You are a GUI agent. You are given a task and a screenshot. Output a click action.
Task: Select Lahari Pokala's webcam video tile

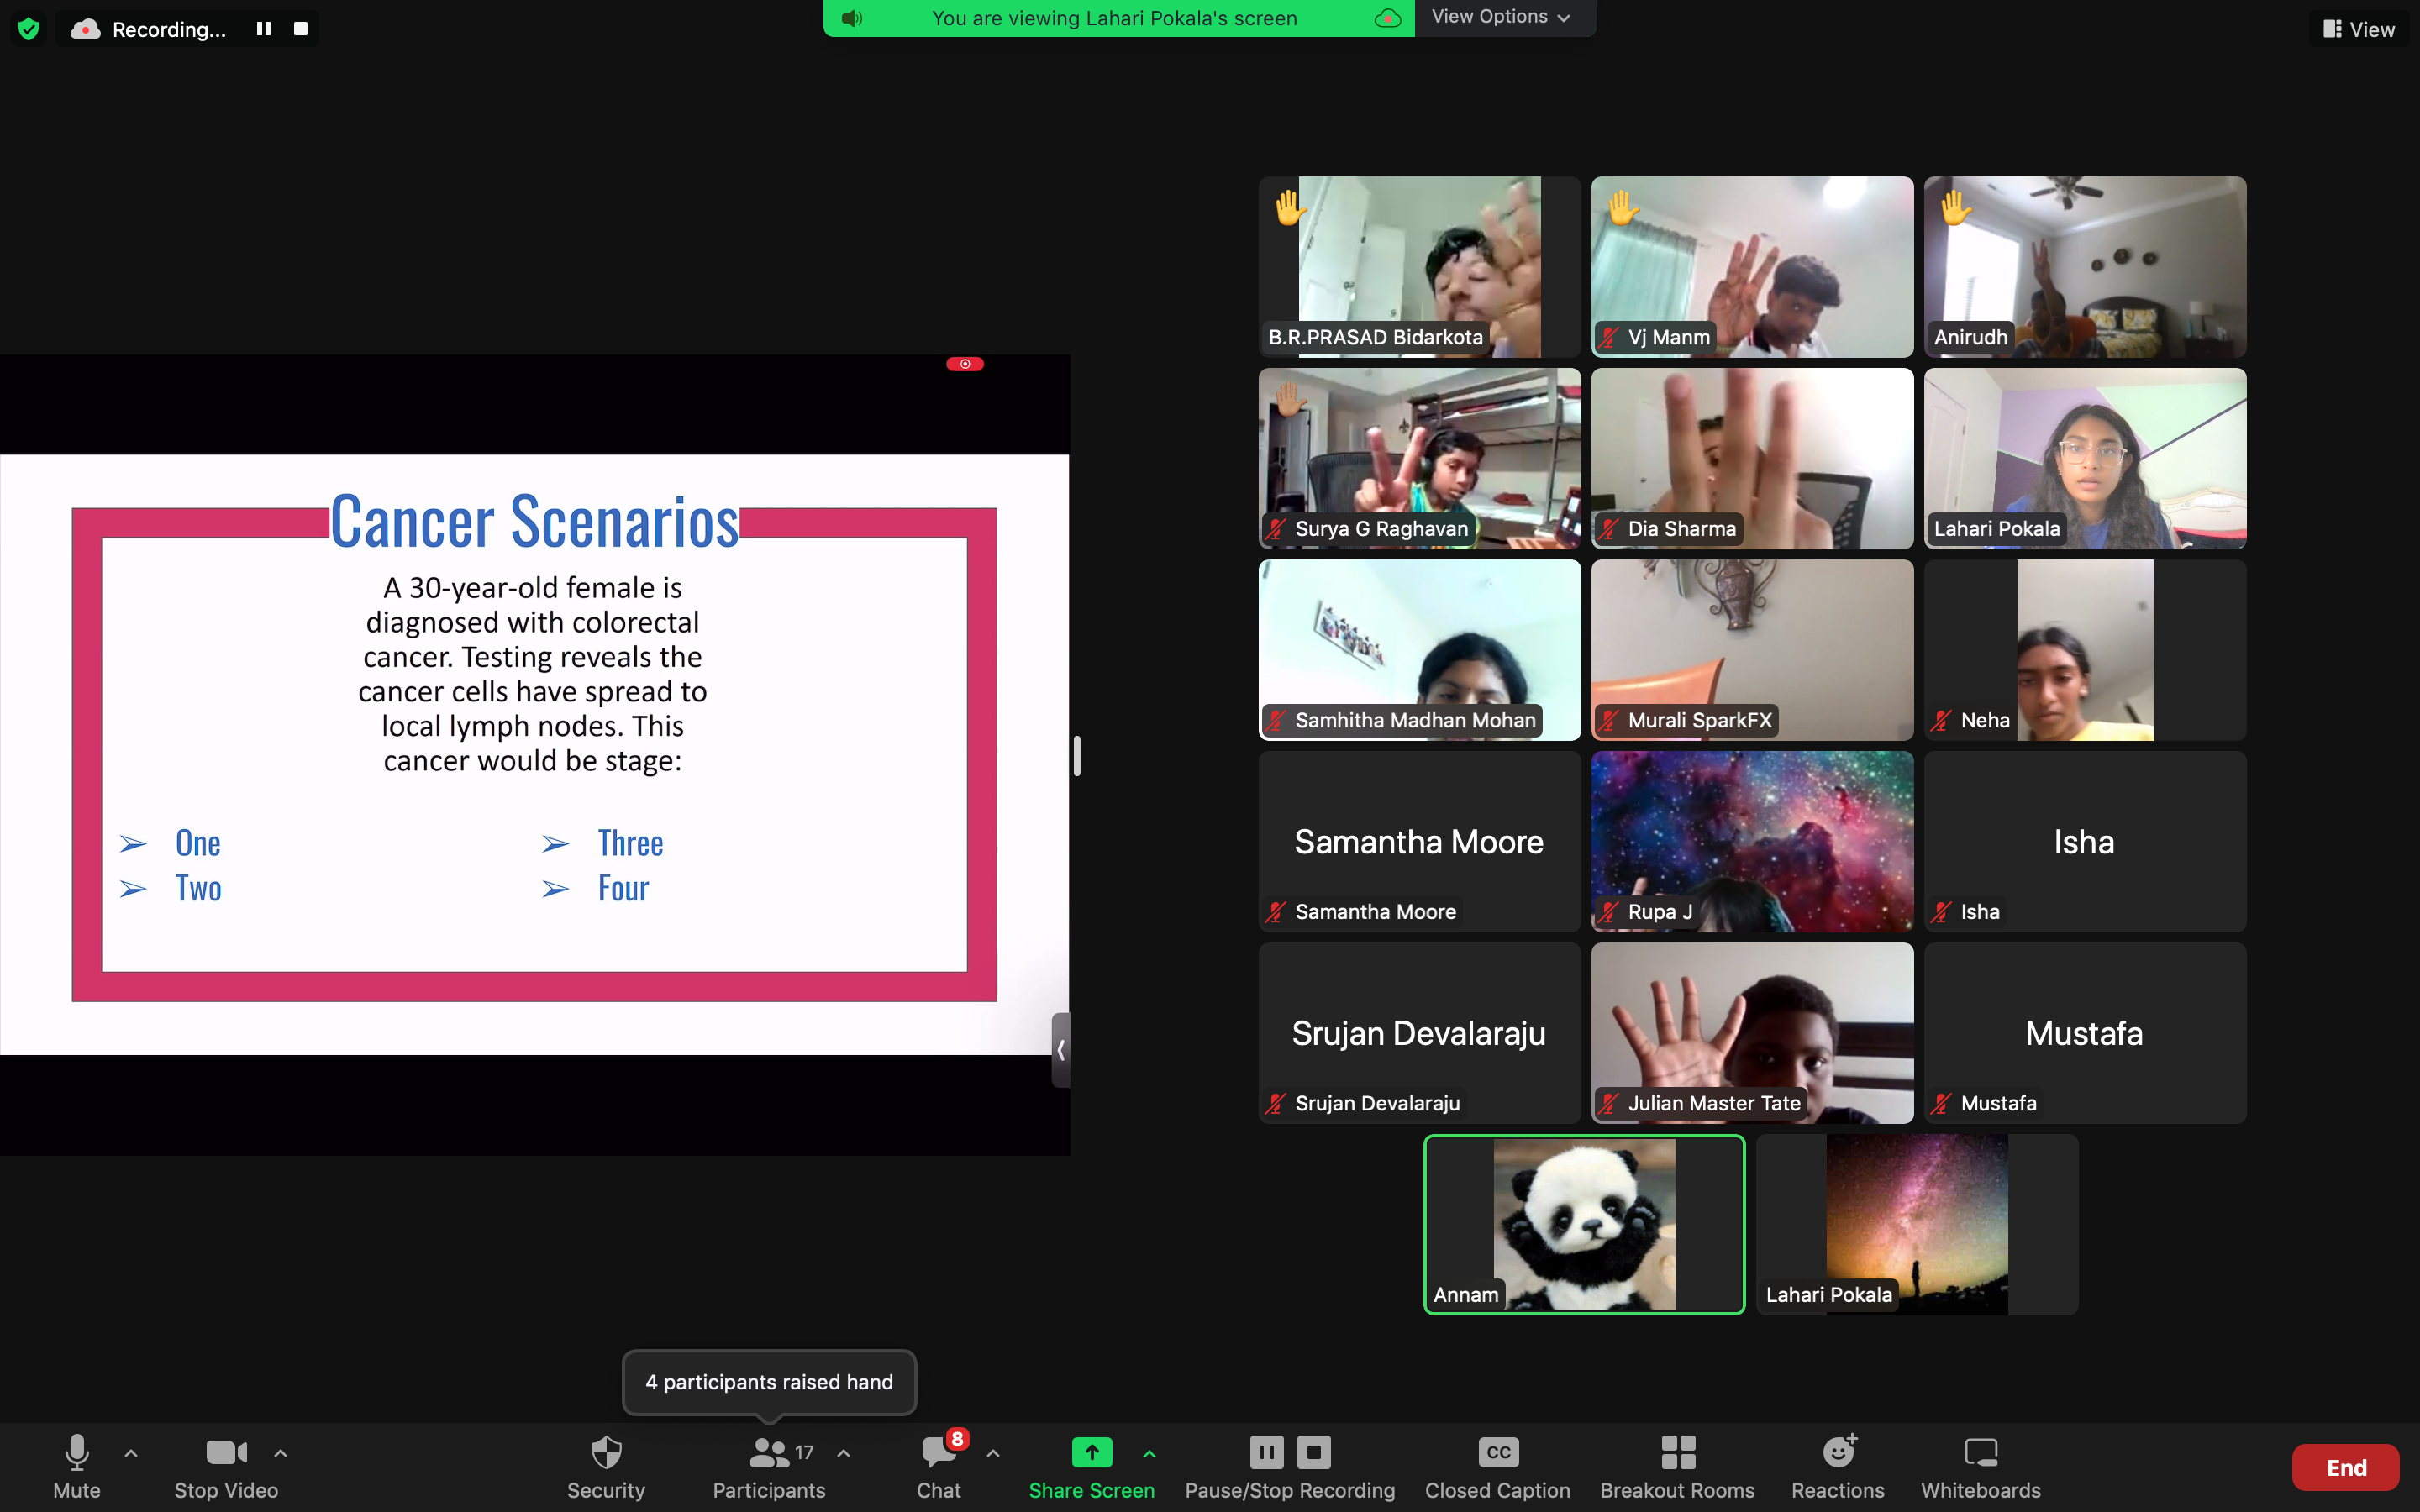(x=2085, y=458)
